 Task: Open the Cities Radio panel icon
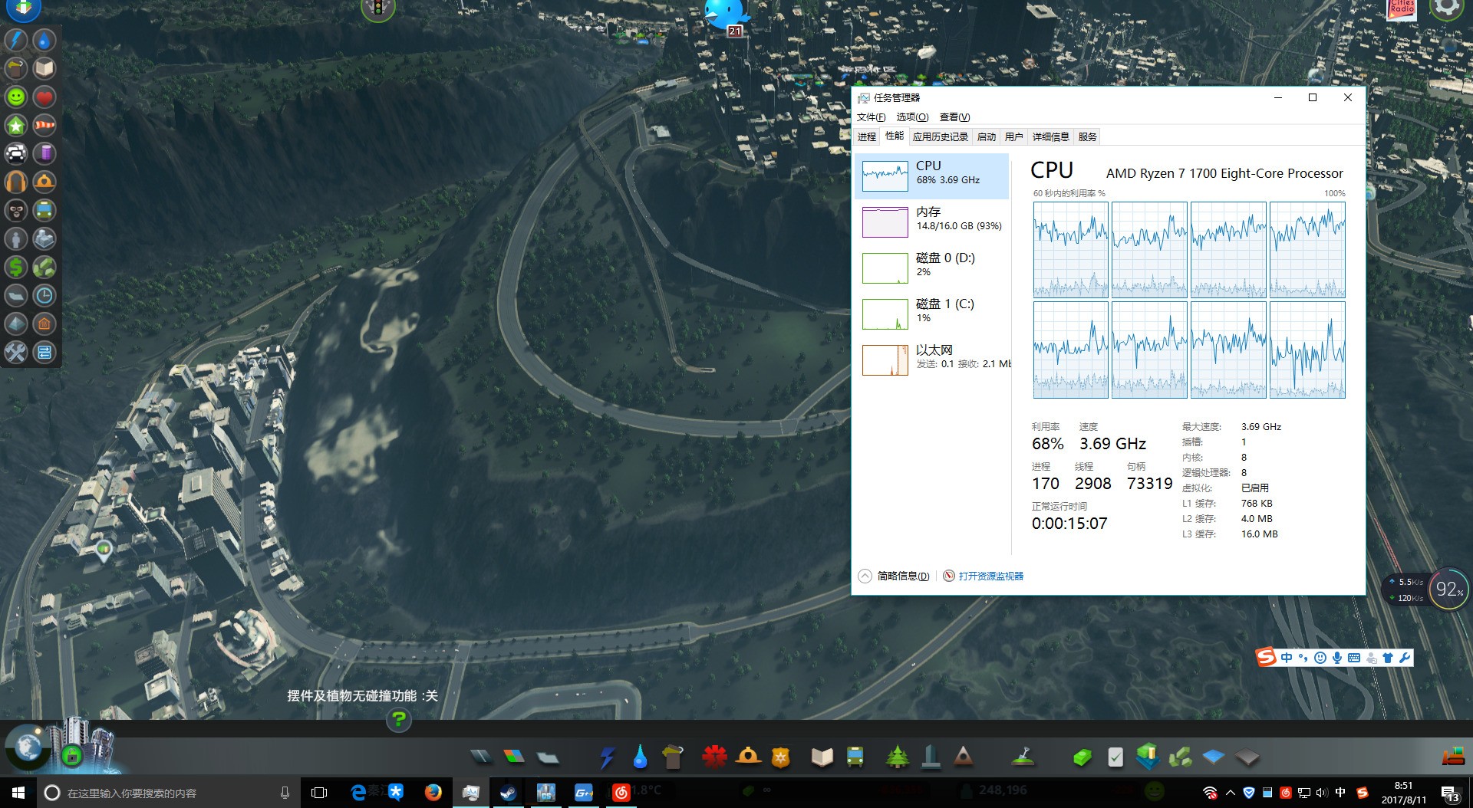[1402, 9]
